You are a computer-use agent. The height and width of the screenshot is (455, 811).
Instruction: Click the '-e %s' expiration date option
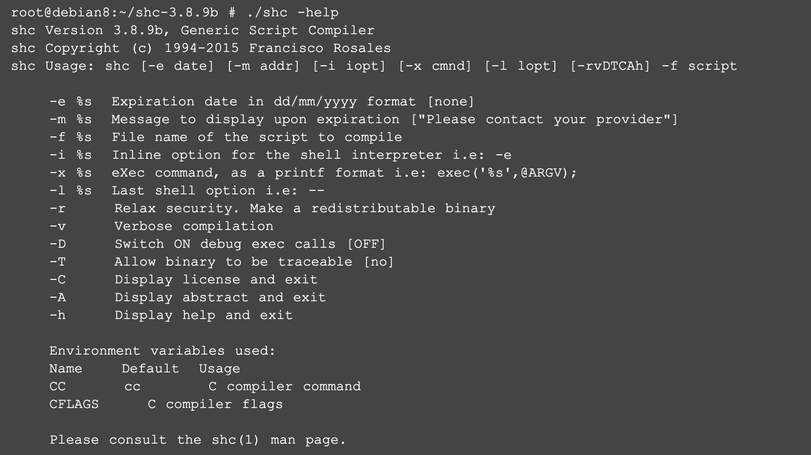70,101
